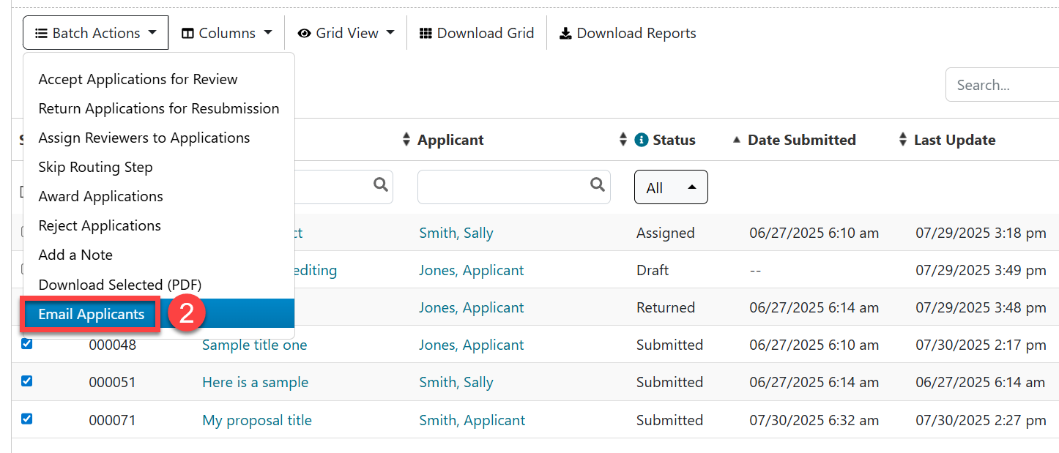This screenshot has height=453, width=1059.
Task: Focus the Search field
Action: pyautogui.click(x=1002, y=85)
